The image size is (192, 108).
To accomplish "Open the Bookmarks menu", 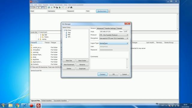I will click(59, 5).
